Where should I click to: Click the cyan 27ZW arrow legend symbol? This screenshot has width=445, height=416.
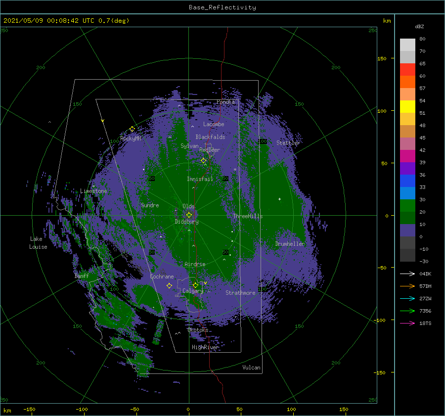point(407,298)
